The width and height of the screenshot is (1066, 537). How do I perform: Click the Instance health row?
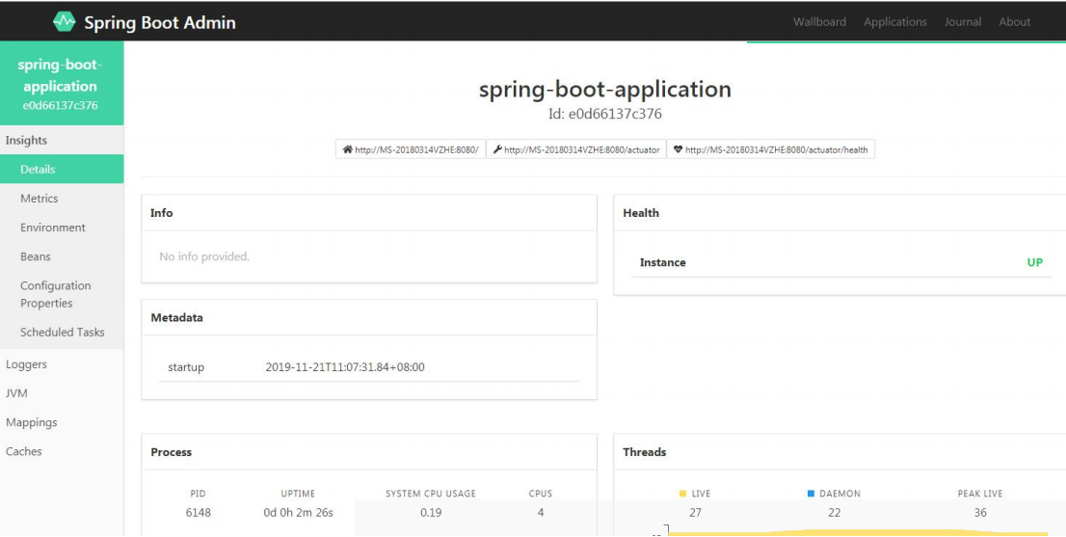pos(841,262)
